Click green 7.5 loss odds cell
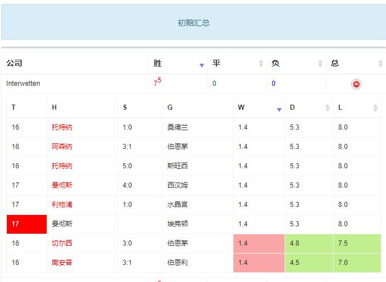The height and width of the screenshot is (282, 386). [357, 243]
